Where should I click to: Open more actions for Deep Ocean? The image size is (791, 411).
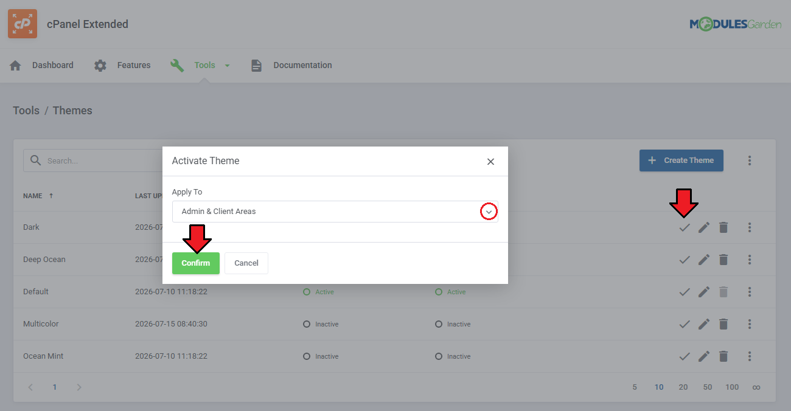point(750,260)
